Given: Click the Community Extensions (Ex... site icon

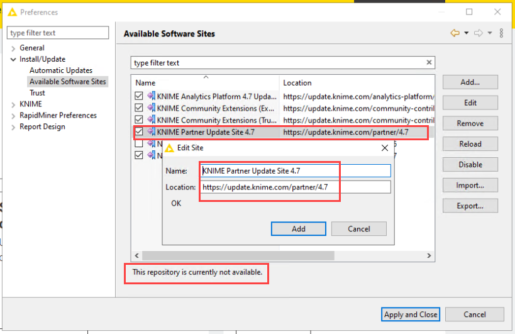Looking at the screenshot, I should (152, 108).
